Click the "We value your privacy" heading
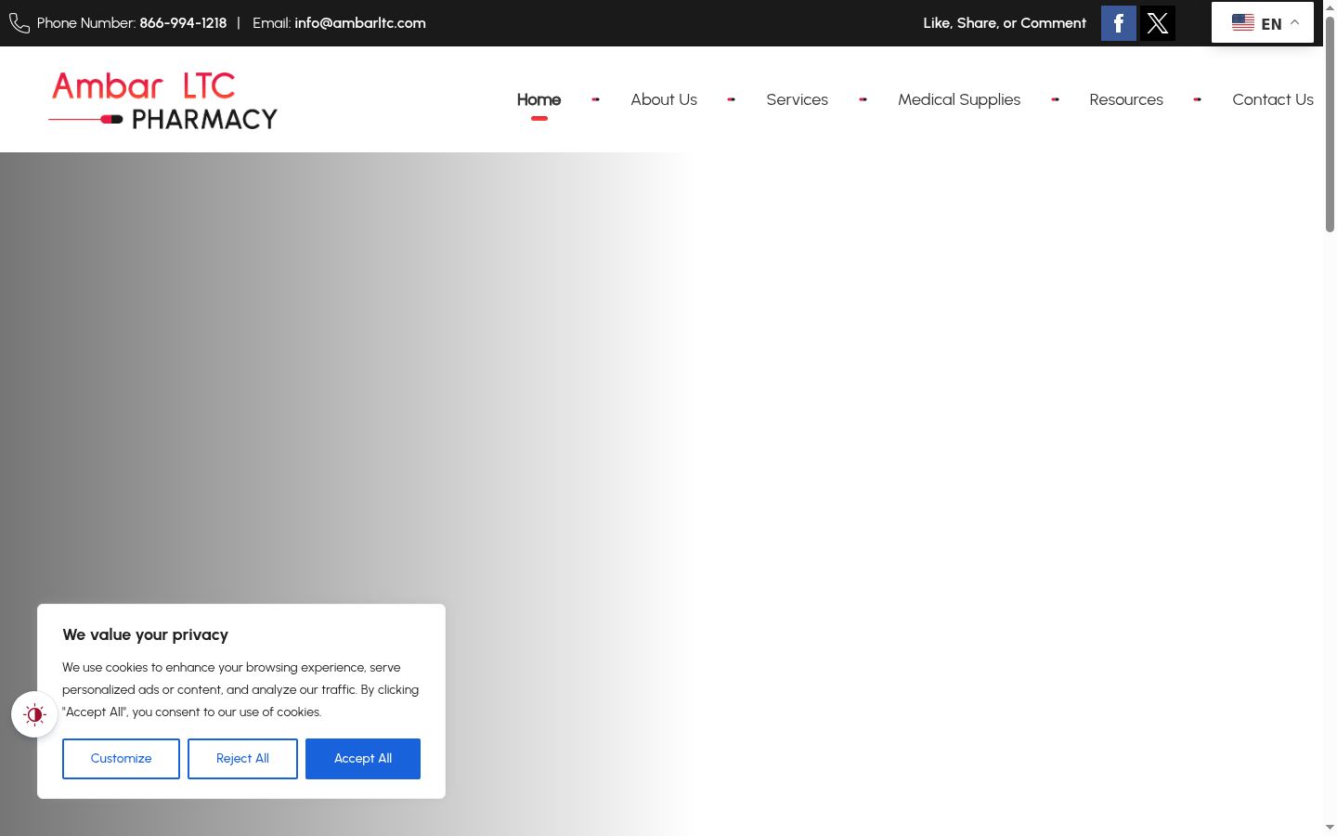The image size is (1337, 836). point(145,635)
